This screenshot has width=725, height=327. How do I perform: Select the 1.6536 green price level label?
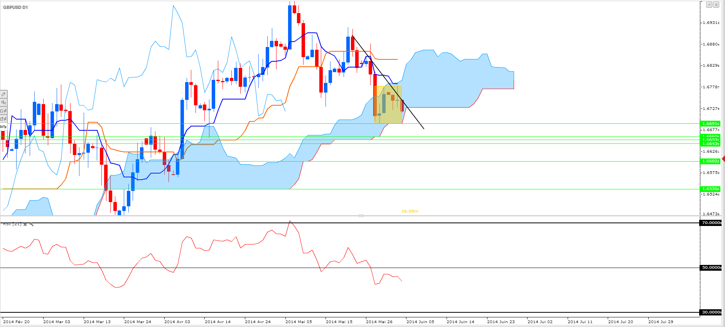click(x=710, y=189)
